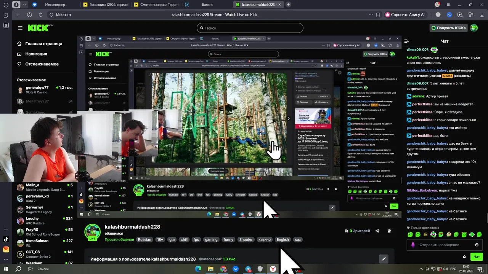Select the Russian tag
The width and height of the screenshot is (488, 274).
click(x=144, y=239)
